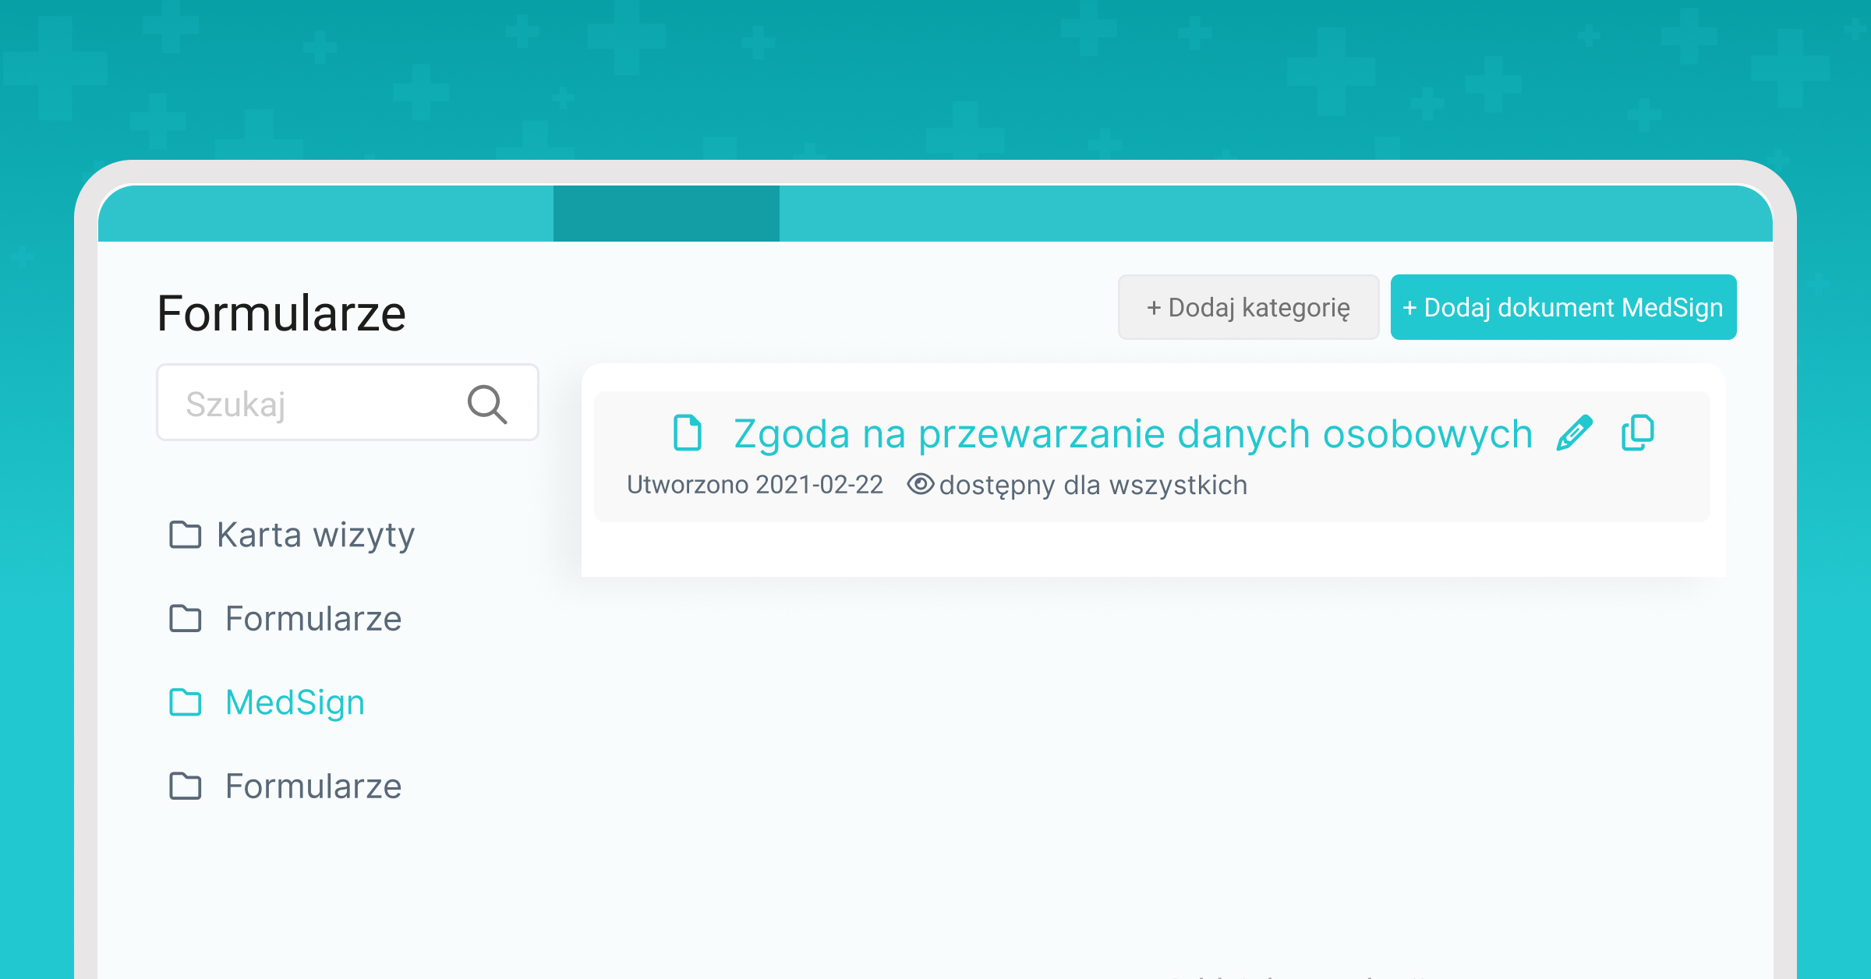This screenshot has height=979, width=1871.
Task: Click the Utworzono 2021-02-22 text
Action: pyautogui.click(x=755, y=485)
